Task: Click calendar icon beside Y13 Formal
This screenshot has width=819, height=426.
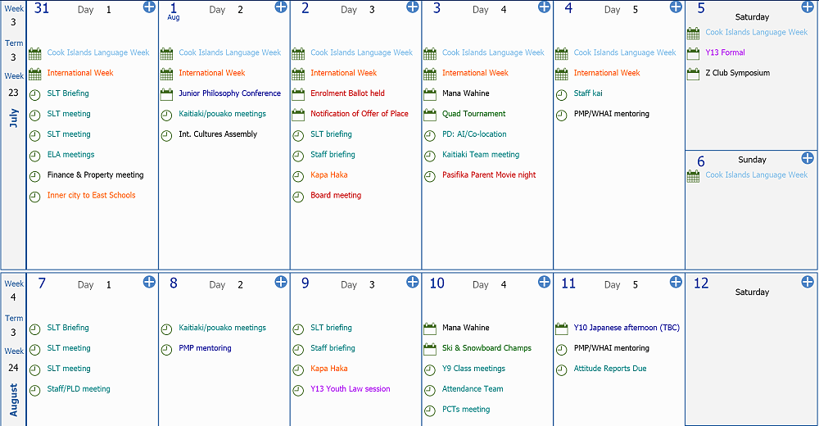Action: [x=693, y=53]
